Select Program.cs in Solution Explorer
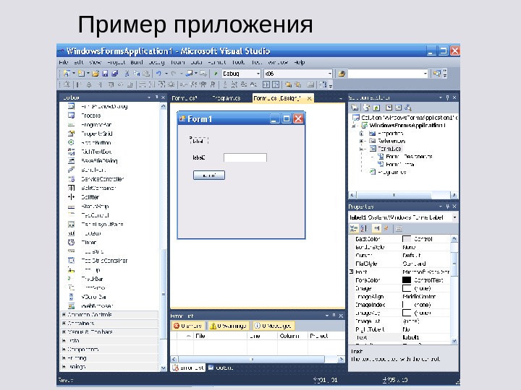Image resolution: width=521 pixels, height=390 pixels. click(x=392, y=172)
